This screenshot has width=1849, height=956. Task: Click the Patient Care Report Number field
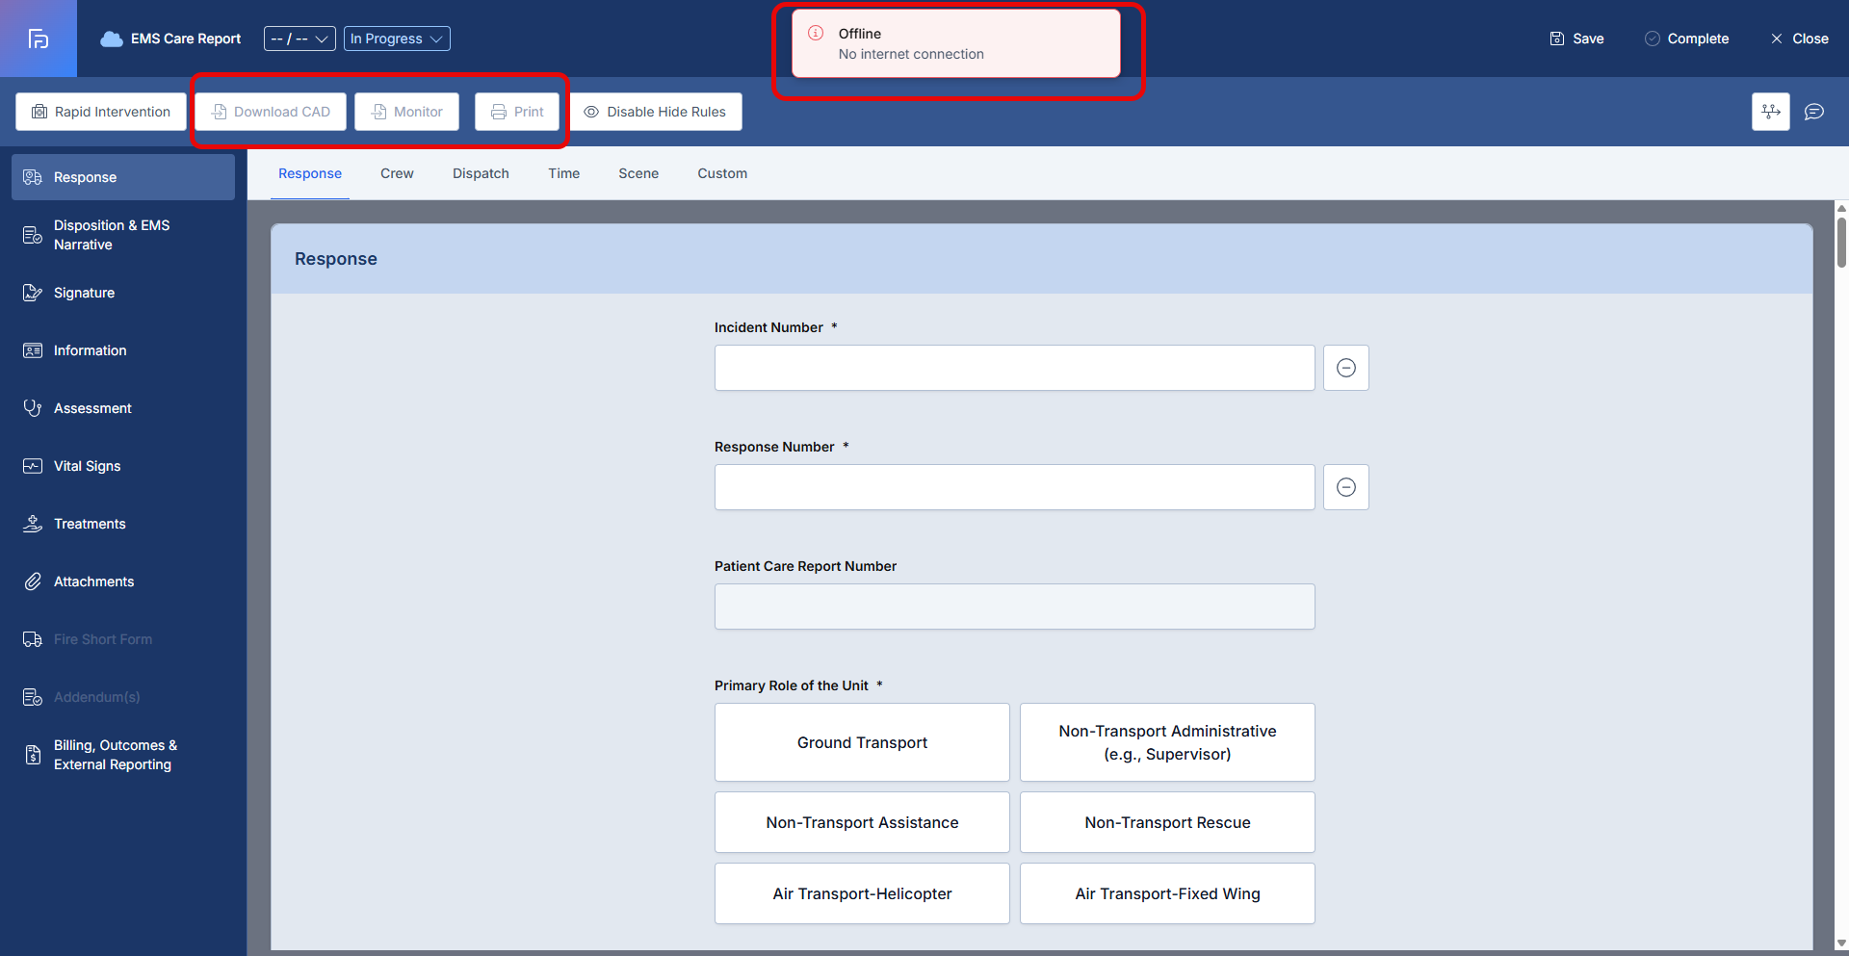tap(1014, 607)
